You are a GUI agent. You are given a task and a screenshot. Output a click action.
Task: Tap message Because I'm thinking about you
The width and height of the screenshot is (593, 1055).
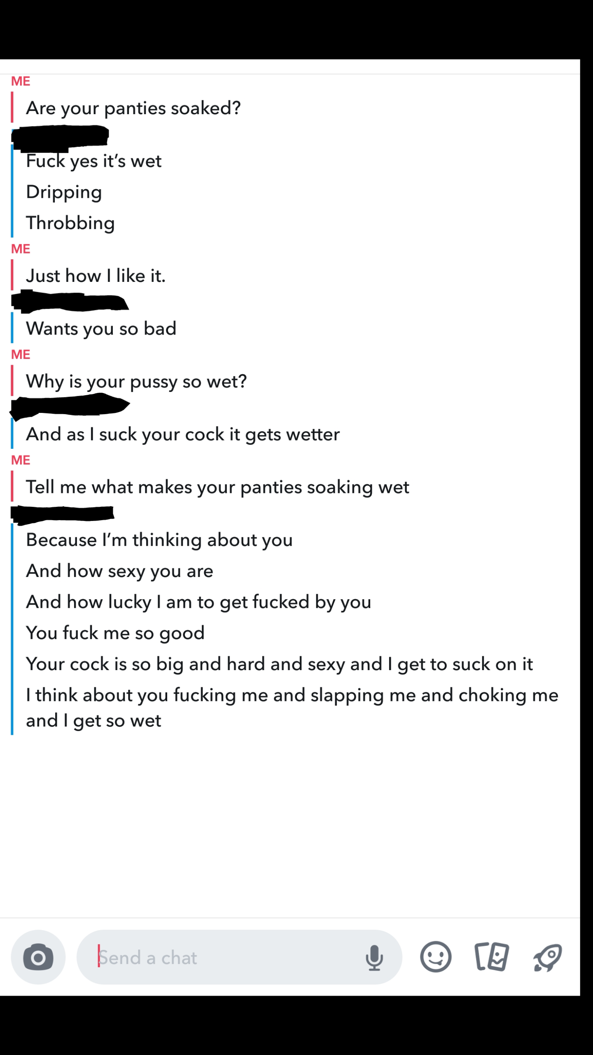tap(159, 540)
